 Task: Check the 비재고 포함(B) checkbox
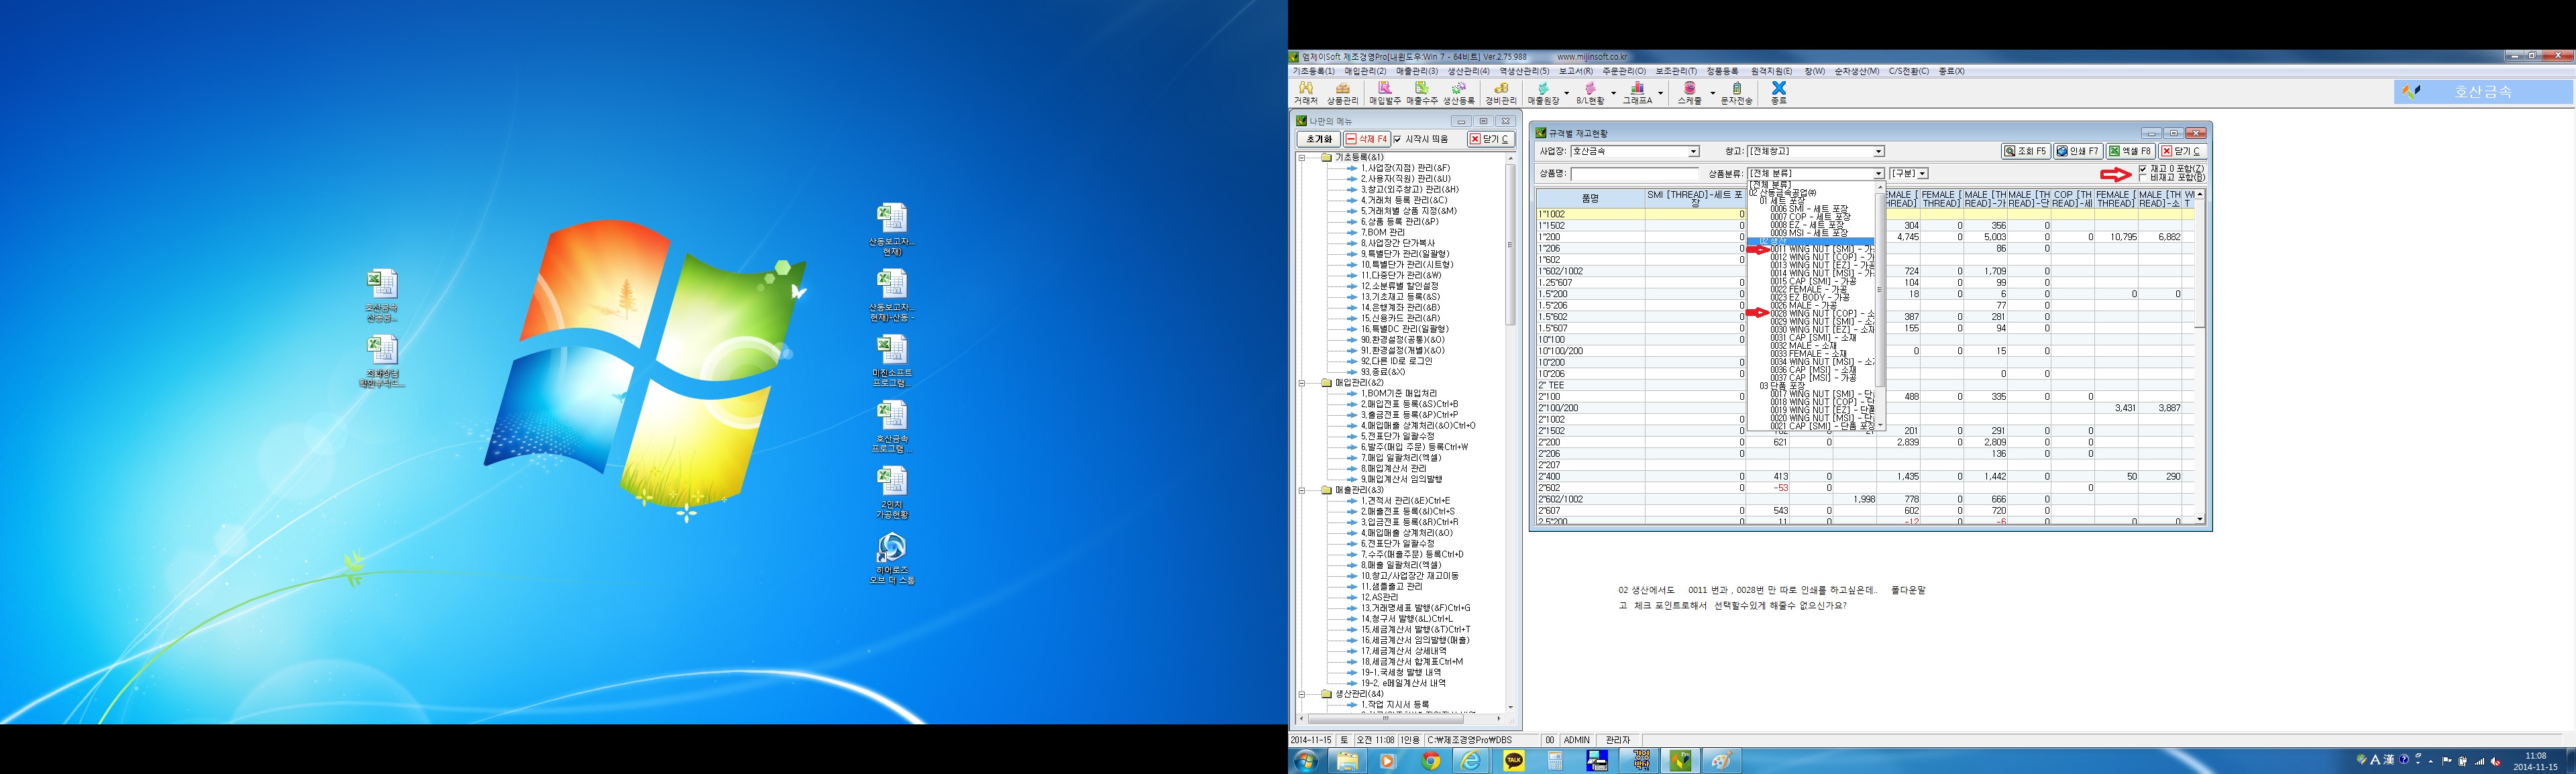point(2142,177)
